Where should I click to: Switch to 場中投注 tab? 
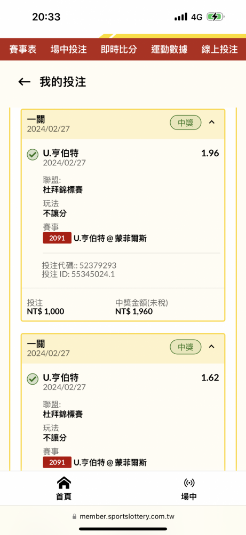69,49
